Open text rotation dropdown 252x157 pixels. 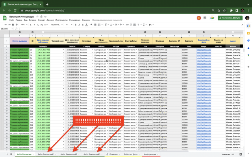(x=122, y=25)
